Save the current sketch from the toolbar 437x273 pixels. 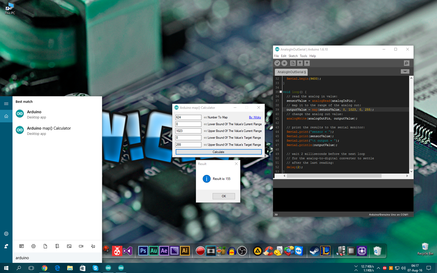click(307, 63)
